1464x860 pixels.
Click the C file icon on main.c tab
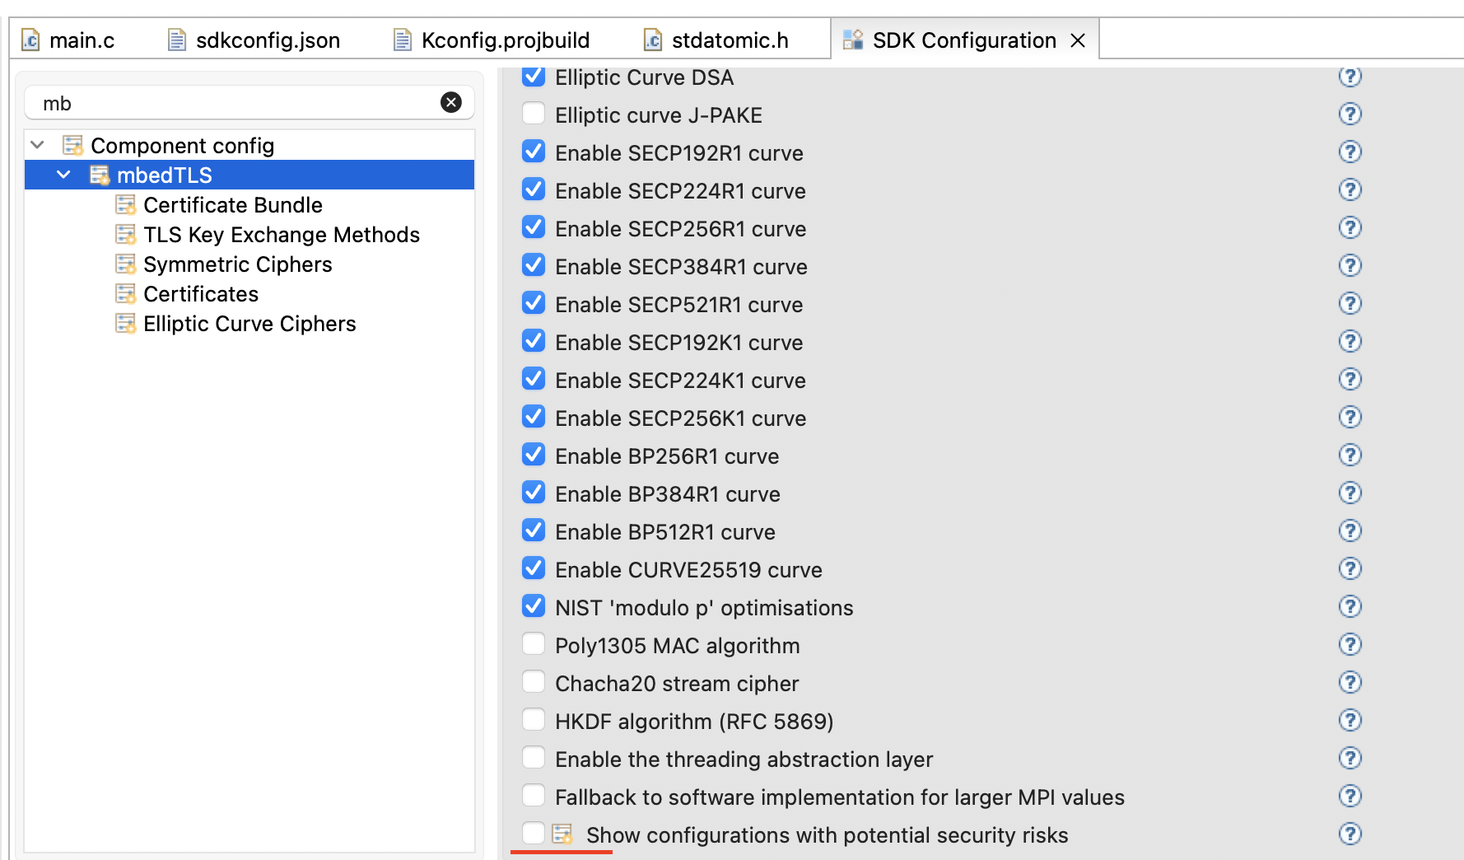30,40
